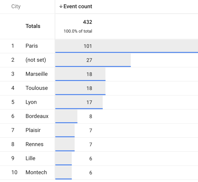The image size is (198, 182).
Task: Click Bordeaux's event count value 8
Action: tap(91, 117)
